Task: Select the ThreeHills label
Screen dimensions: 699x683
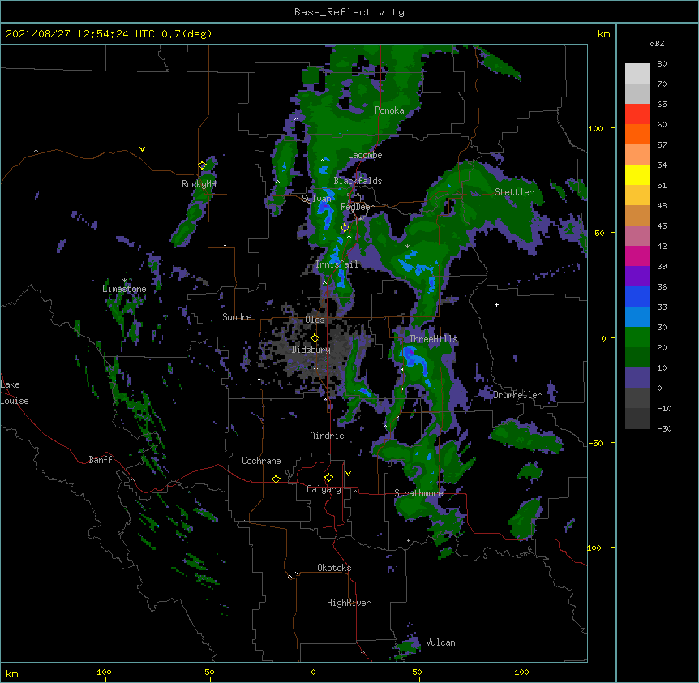Action: click(x=433, y=339)
